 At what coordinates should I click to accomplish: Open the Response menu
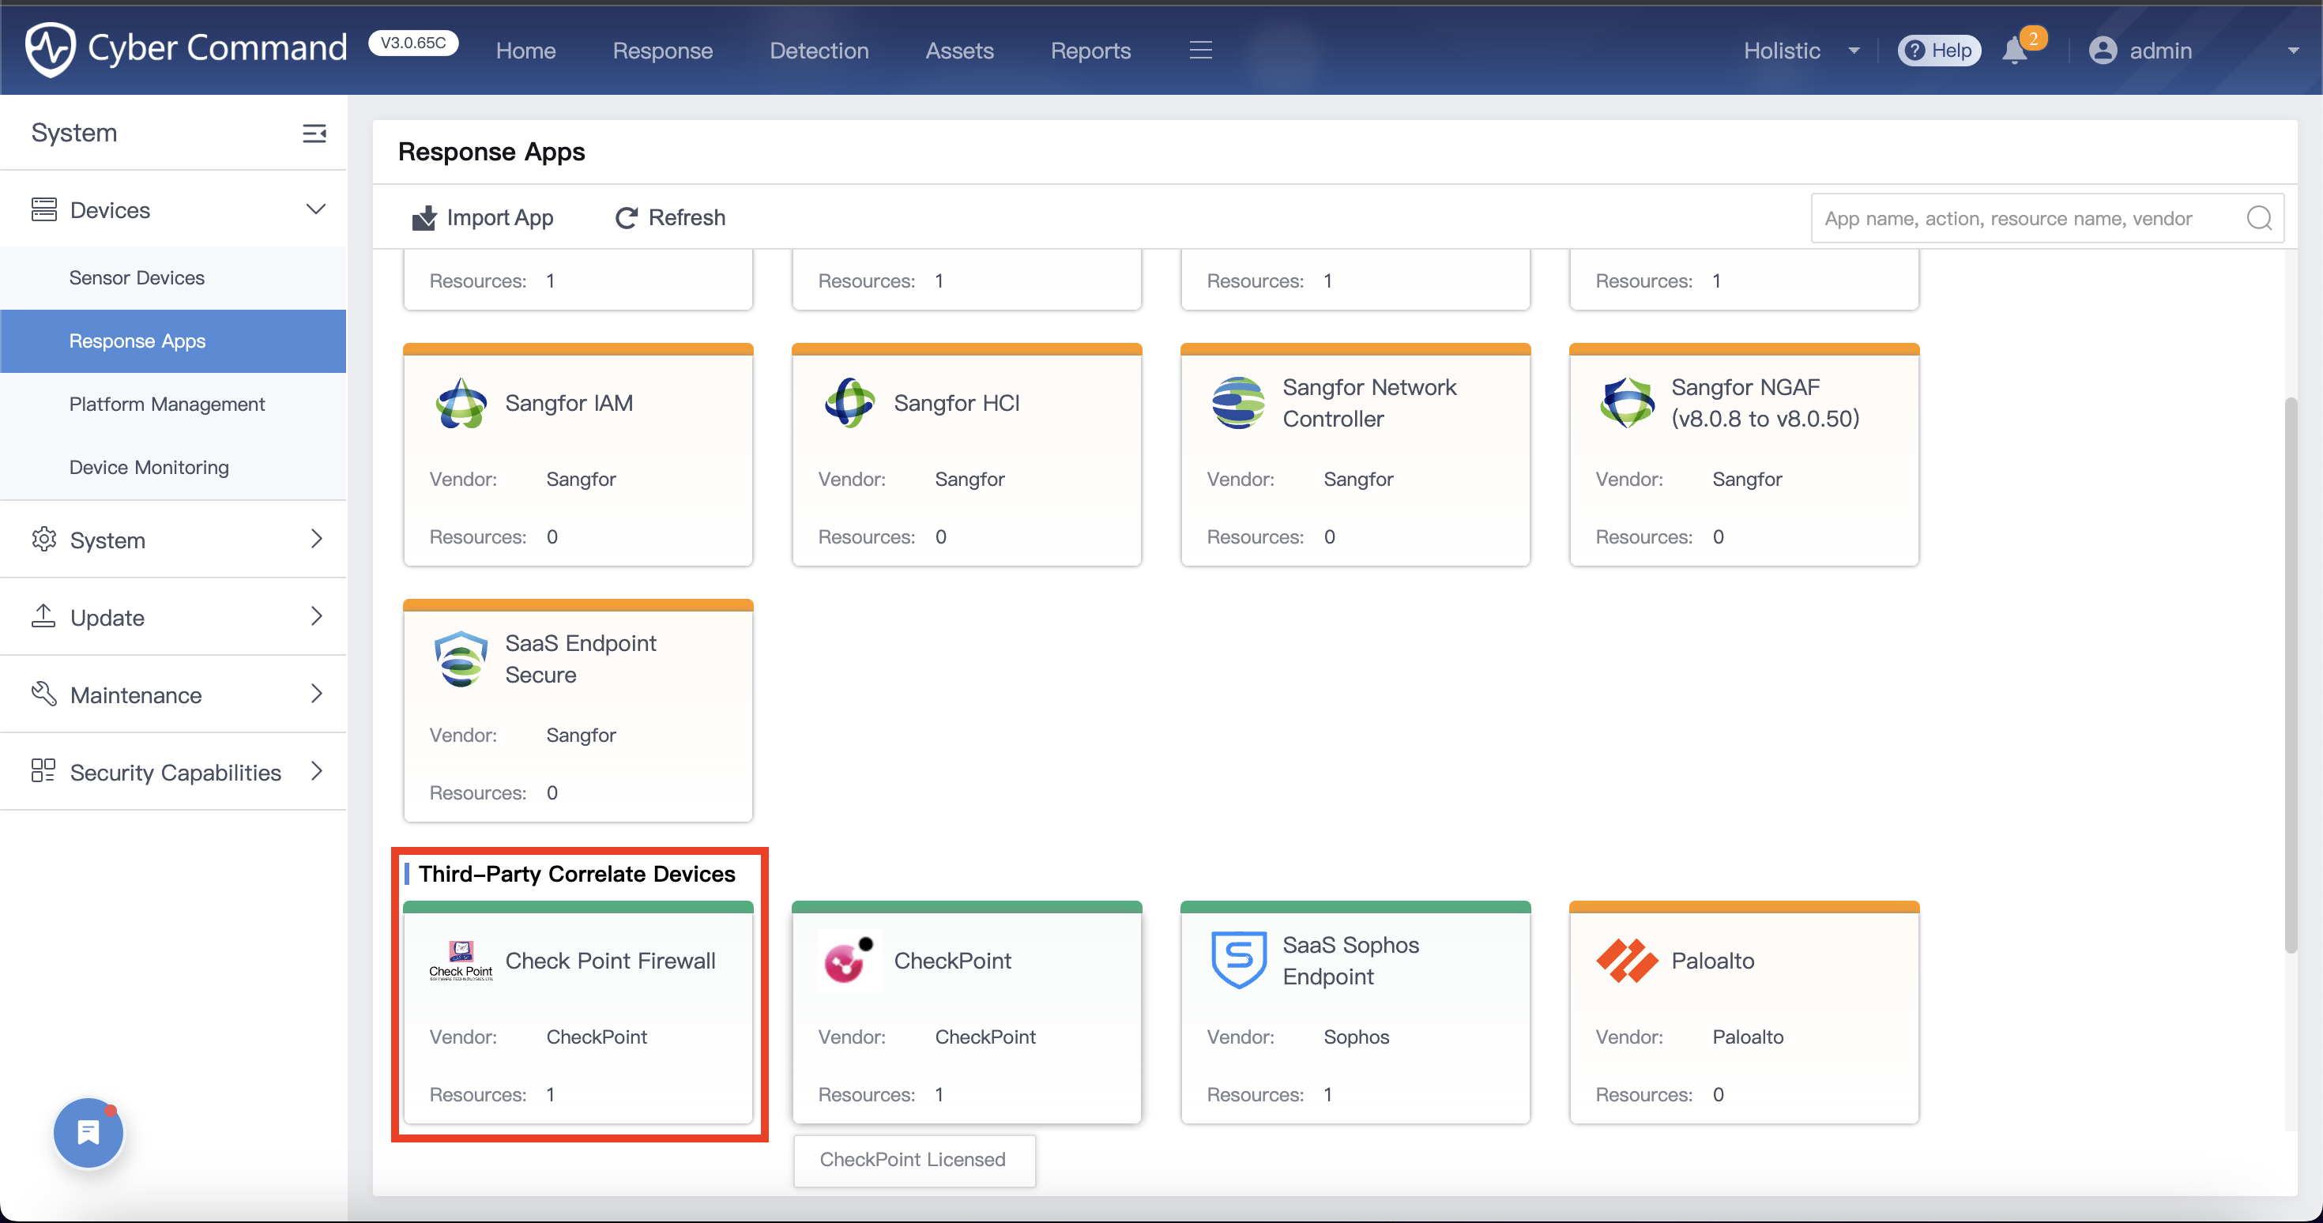(x=663, y=51)
